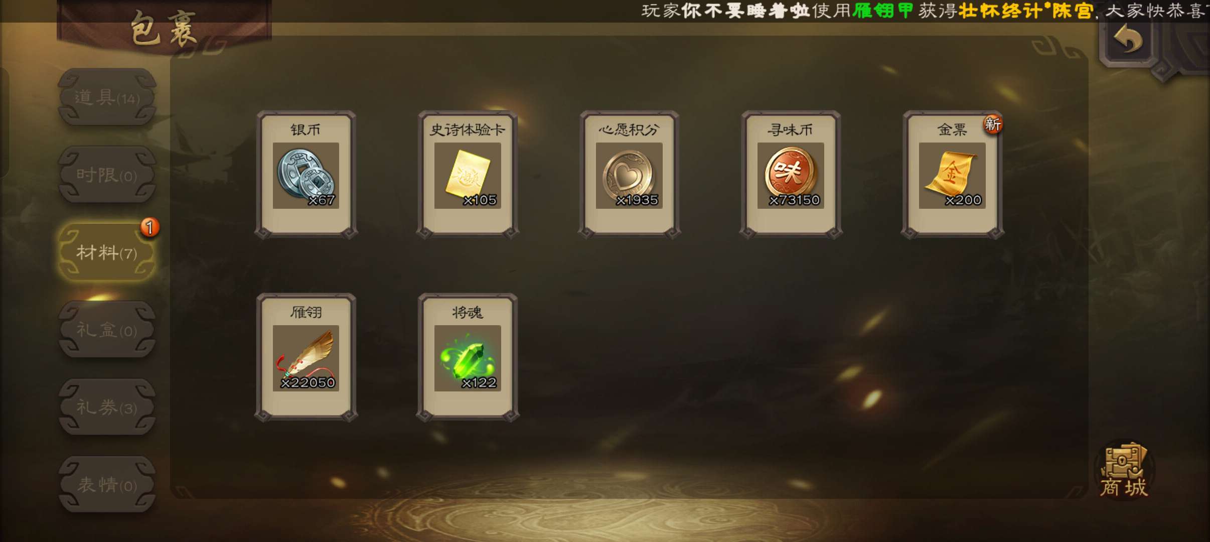Viewport: 1210px width, 542px height.
Task: Select the green 将魂 crystal icon
Action: pyautogui.click(x=468, y=358)
